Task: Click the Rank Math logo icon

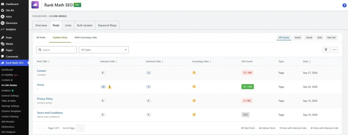Action: pos(35,5)
